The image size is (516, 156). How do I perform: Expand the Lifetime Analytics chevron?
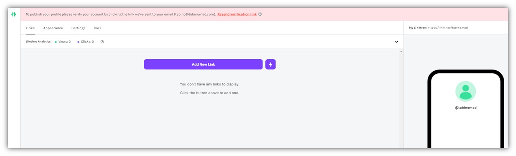(396, 42)
